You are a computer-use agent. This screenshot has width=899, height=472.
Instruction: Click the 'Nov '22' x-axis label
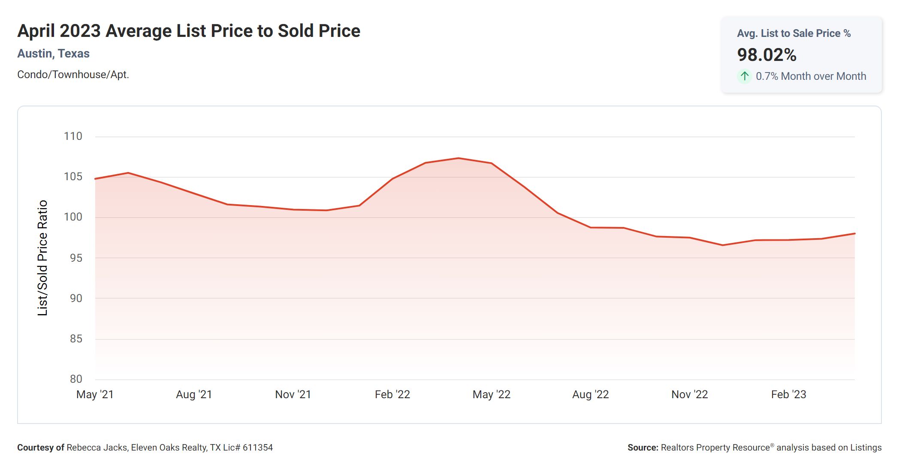point(690,394)
